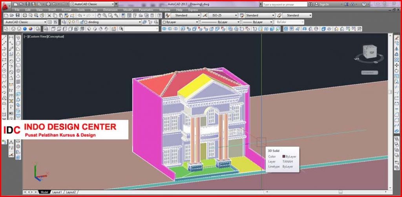The image size is (402, 197).
Task: Toggle freeze sun icon for dinding layer
Action: click(x=73, y=22)
